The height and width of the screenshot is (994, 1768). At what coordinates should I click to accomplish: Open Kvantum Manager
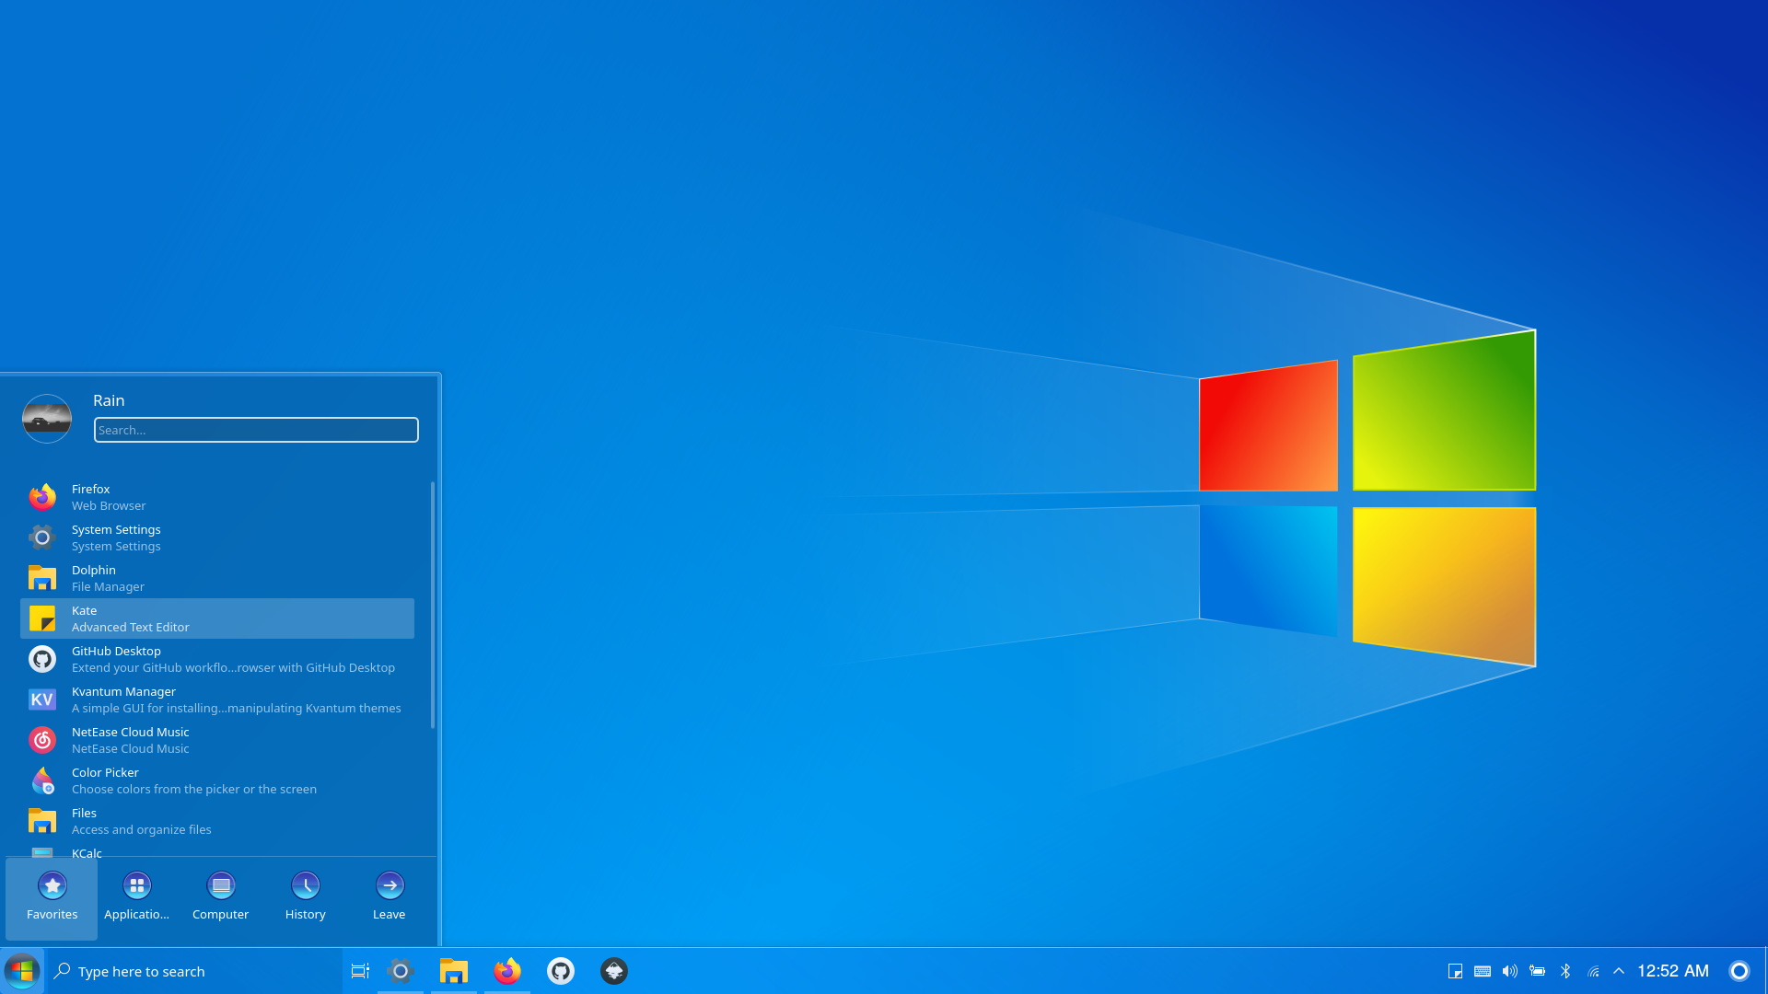217,699
